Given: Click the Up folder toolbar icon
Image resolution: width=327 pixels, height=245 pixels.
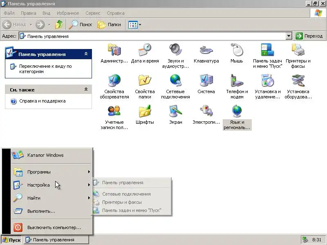Looking at the screenshot, I should tap(59, 24).
